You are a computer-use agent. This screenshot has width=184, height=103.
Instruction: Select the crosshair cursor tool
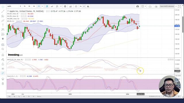(3, 7)
